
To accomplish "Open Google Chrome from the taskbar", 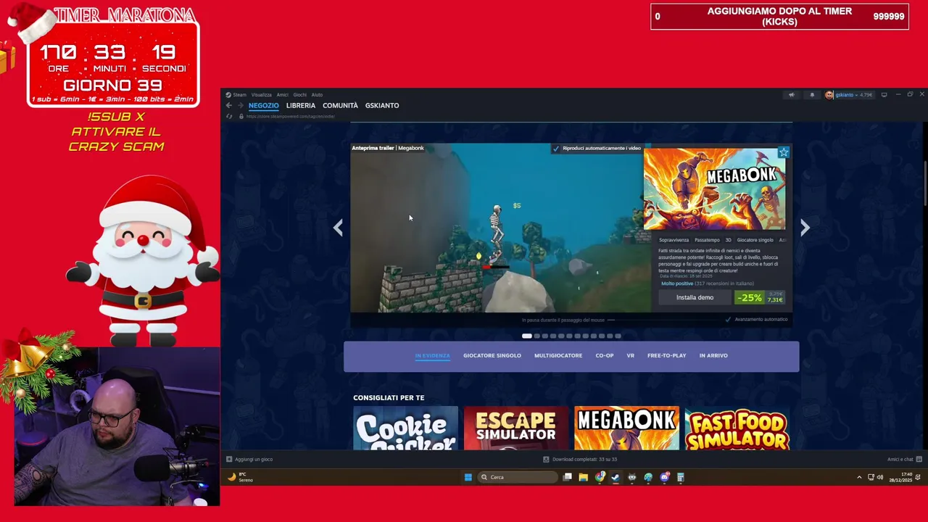I will tap(600, 477).
